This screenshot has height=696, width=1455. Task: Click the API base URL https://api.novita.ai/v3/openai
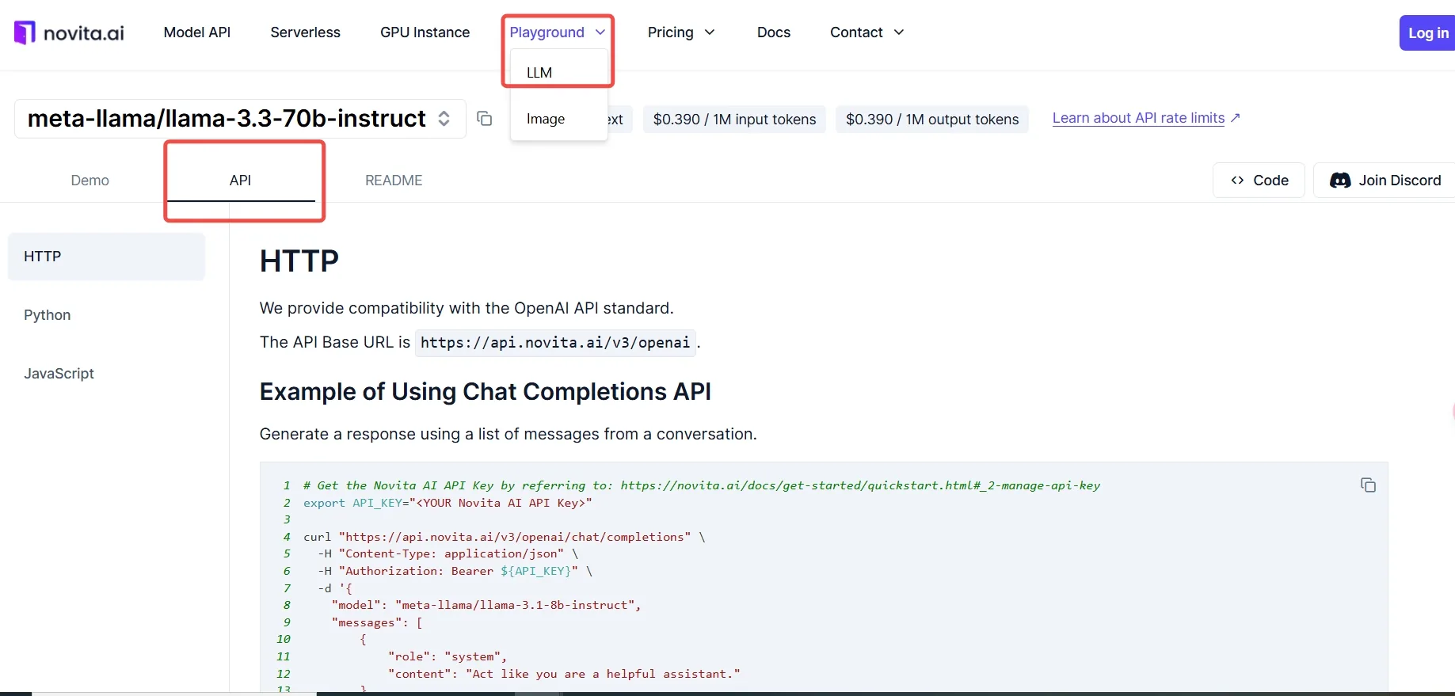(x=555, y=343)
